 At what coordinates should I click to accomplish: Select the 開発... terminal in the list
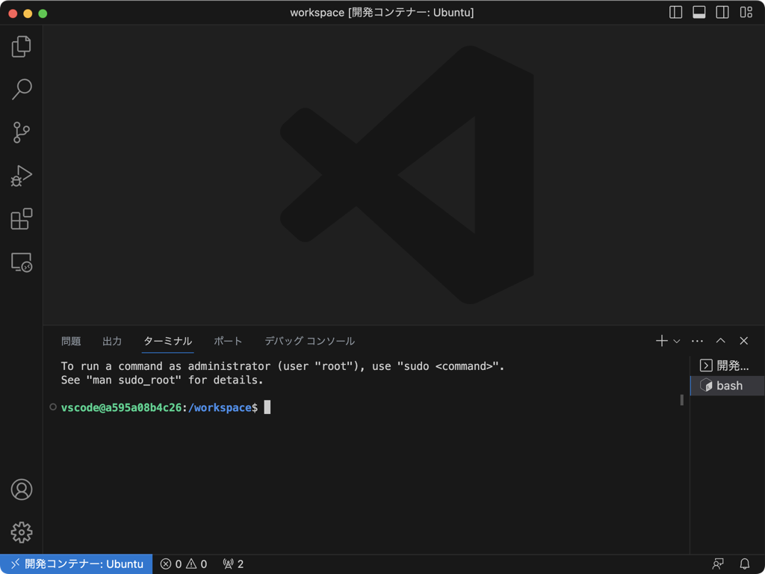point(728,365)
